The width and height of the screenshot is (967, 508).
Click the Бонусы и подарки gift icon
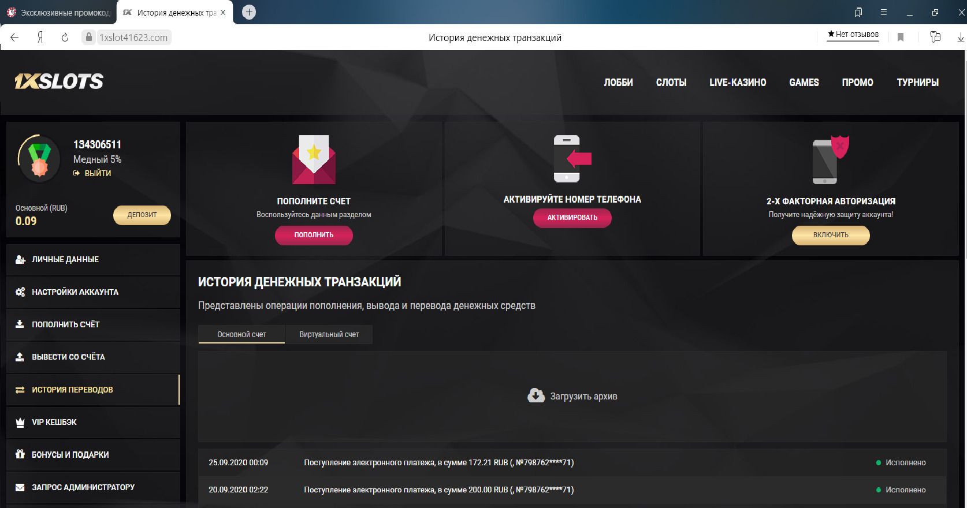pyautogui.click(x=20, y=454)
